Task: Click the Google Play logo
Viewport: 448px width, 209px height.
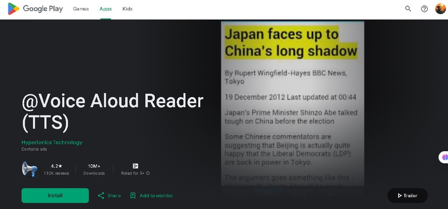Action: [35, 9]
